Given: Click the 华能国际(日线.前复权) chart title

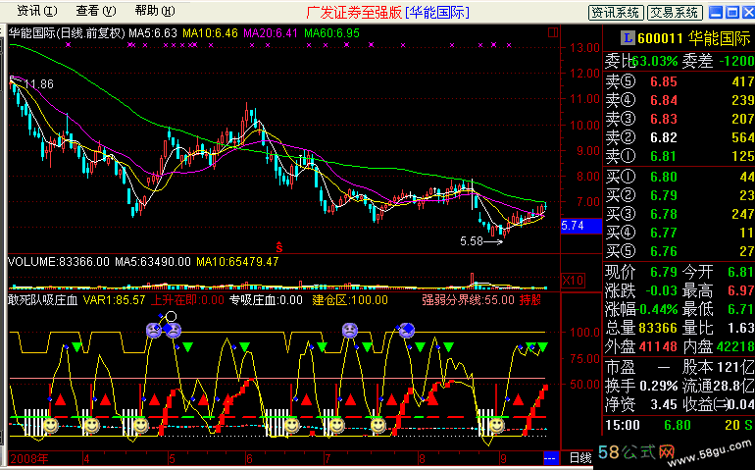Looking at the screenshot, I should tap(67, 33).
